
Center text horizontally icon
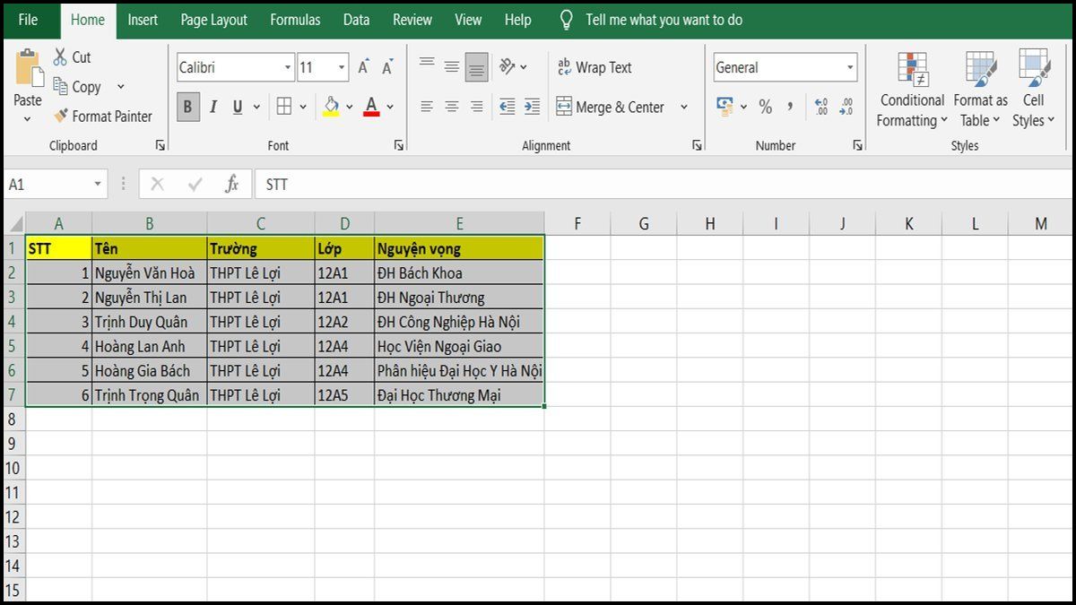tap(452, 107)
